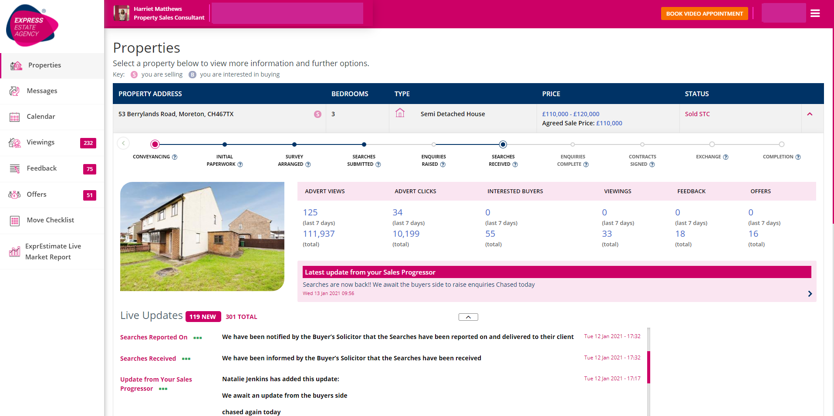Screen dimensions: 834x416
Task: Select the Enquiries Complete stage marker
Action: [573, 144]
